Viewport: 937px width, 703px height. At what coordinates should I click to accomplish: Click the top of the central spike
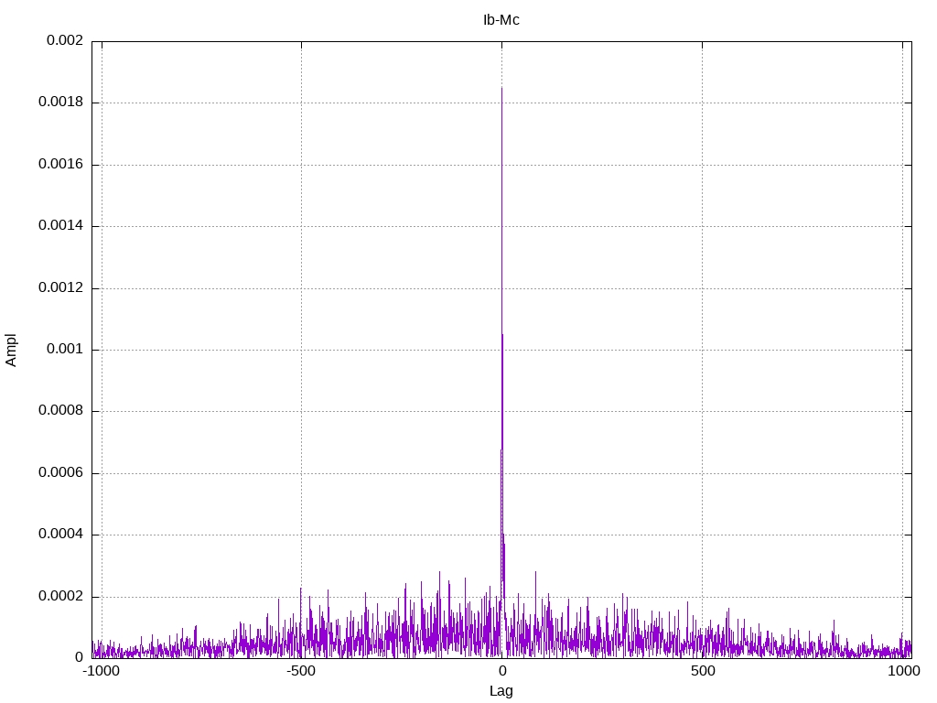(x=501, y=89)
